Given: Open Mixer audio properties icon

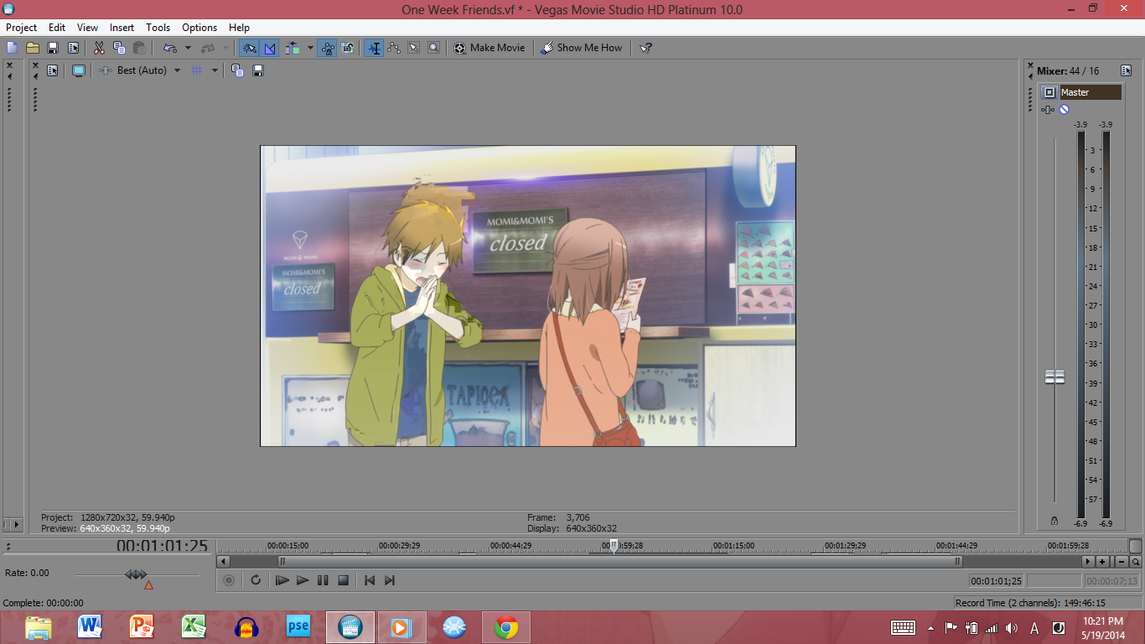Looking at the screenshot, I should coord(1126,71).
